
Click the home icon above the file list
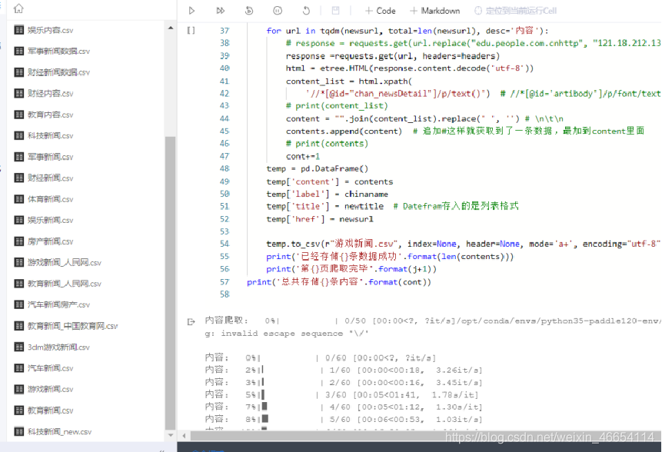click(18, 8)
